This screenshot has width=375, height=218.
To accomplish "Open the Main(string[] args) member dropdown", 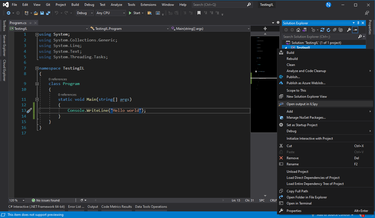I will coord(210,29).
